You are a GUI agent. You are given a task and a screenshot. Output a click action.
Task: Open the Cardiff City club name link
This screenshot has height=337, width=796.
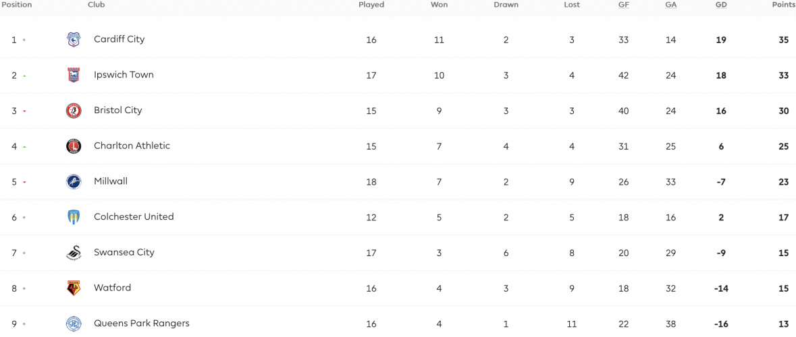coord(120,39)
